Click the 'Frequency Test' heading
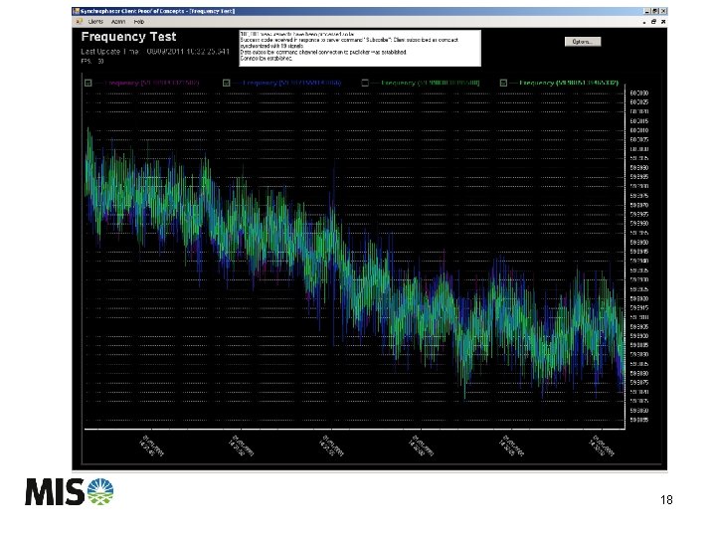Viewport: 716px width, 537px height. tap(128, 37)
